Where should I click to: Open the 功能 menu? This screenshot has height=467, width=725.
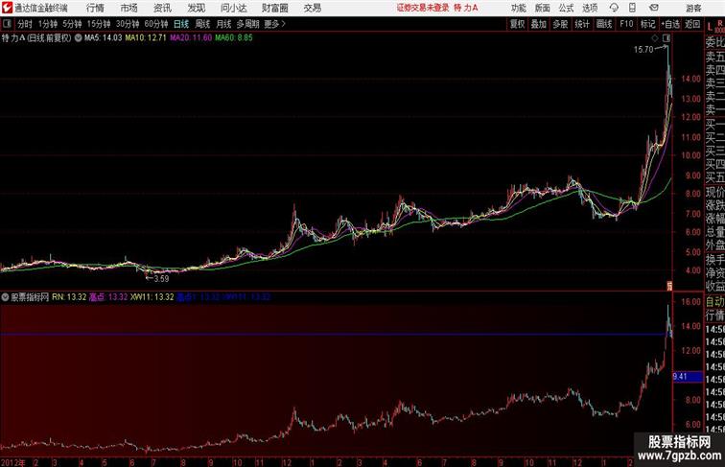tap(519, 8)
